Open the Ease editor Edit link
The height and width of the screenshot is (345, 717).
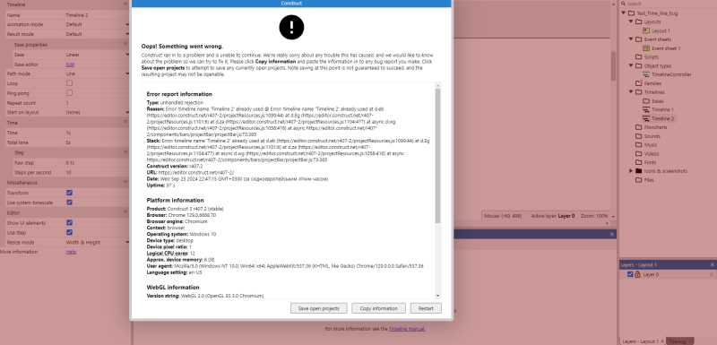(x=70, y=65)
